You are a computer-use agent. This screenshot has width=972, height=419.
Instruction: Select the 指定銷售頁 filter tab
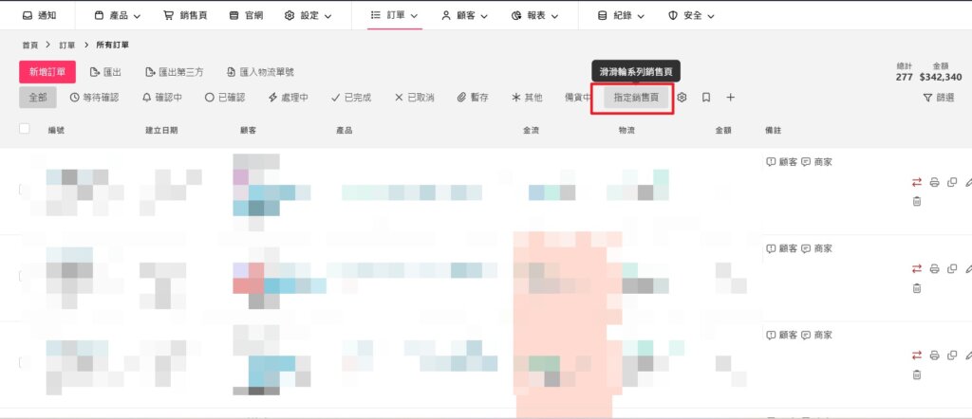[637, 98]
